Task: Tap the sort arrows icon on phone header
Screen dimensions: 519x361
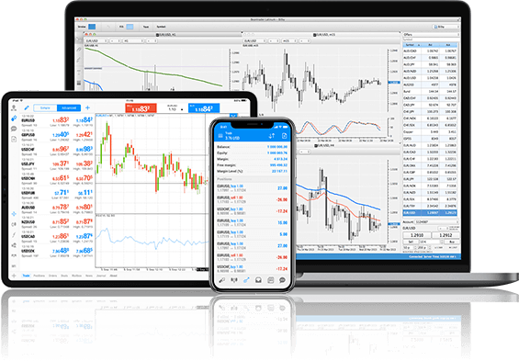Action: [x=272, y=136]
